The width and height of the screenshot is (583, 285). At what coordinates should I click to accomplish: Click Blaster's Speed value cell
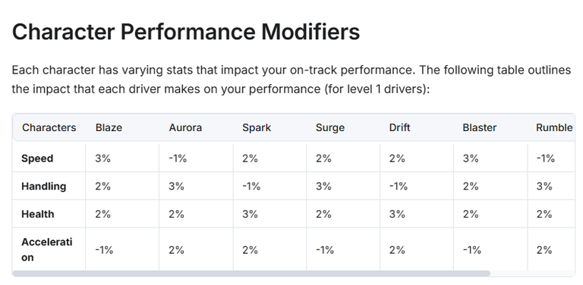pos(490,158)
